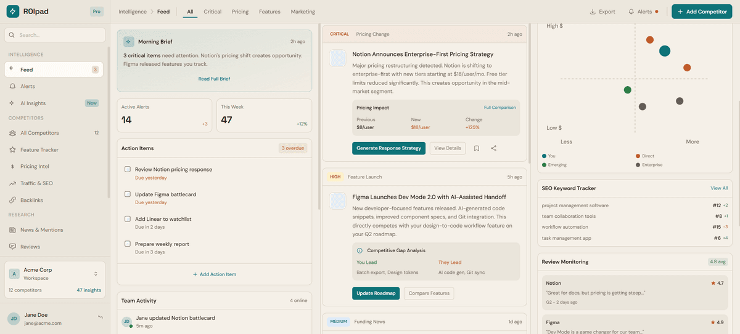The height and width of the screenshot is (334, 740).
Task: Click the 'New' badge beside AI Insights
Action: click(x=92, y=103)
